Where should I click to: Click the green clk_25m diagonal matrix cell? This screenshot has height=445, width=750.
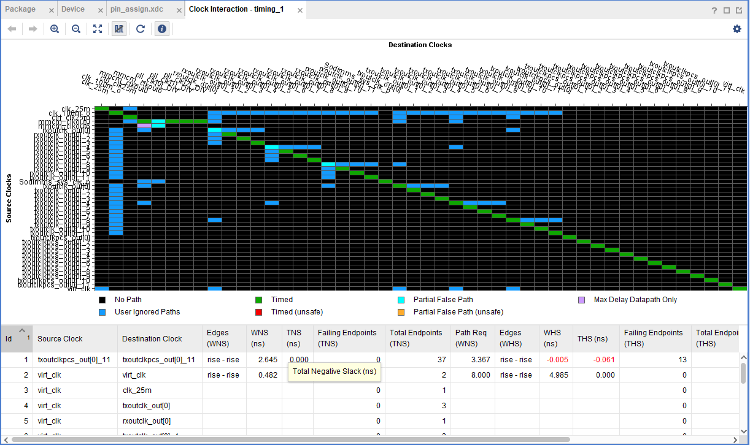[x=102, y=108]
